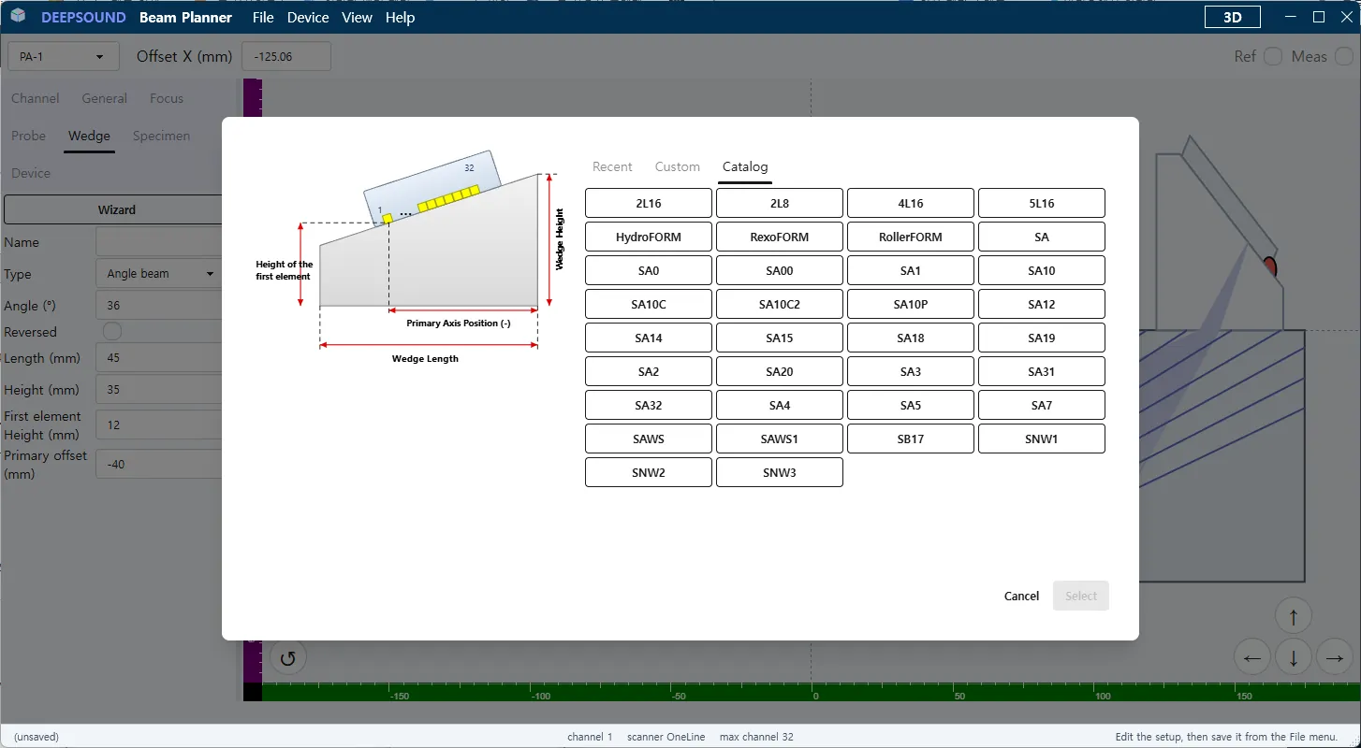Toggle the 3D view button

point(1232,17)
